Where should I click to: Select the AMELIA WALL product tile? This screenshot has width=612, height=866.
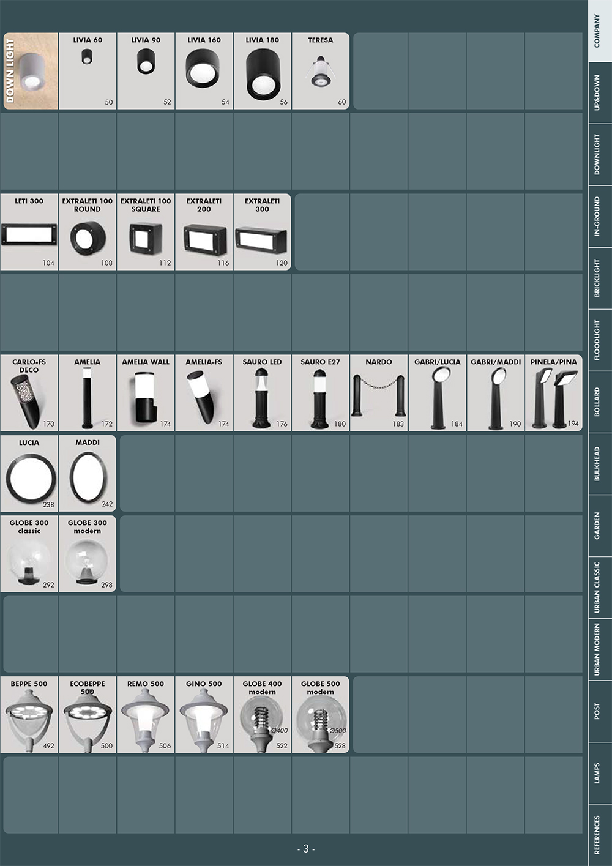click(146, 393)
